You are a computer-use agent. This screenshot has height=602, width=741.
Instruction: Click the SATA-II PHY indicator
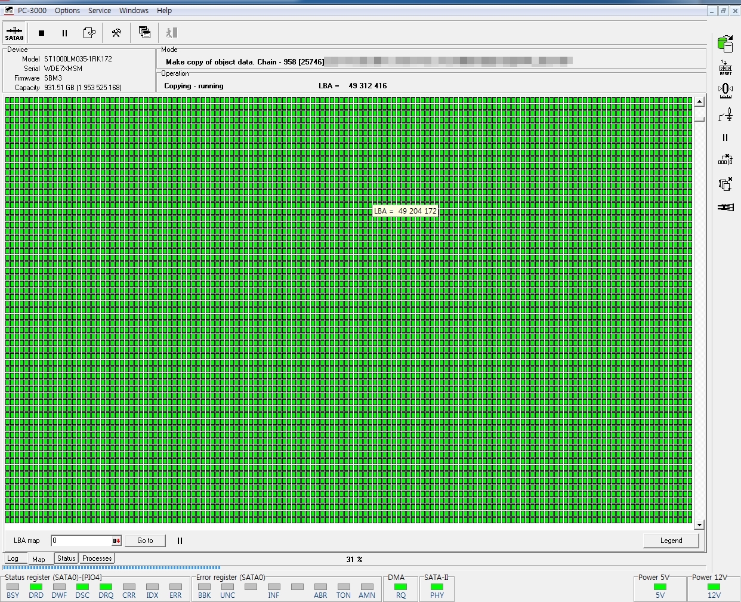[437, 587]
